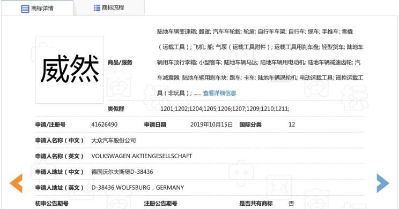Select address 德国沃尔夫斯堡D-38436

tap(122, 172)
